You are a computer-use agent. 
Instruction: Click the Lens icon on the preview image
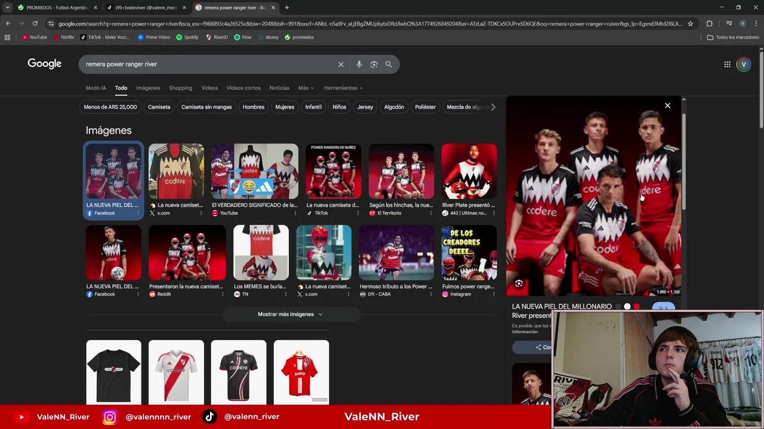pos(519,284)
